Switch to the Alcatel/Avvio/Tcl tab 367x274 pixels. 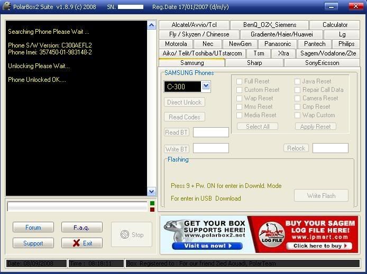tap(194, 25)
